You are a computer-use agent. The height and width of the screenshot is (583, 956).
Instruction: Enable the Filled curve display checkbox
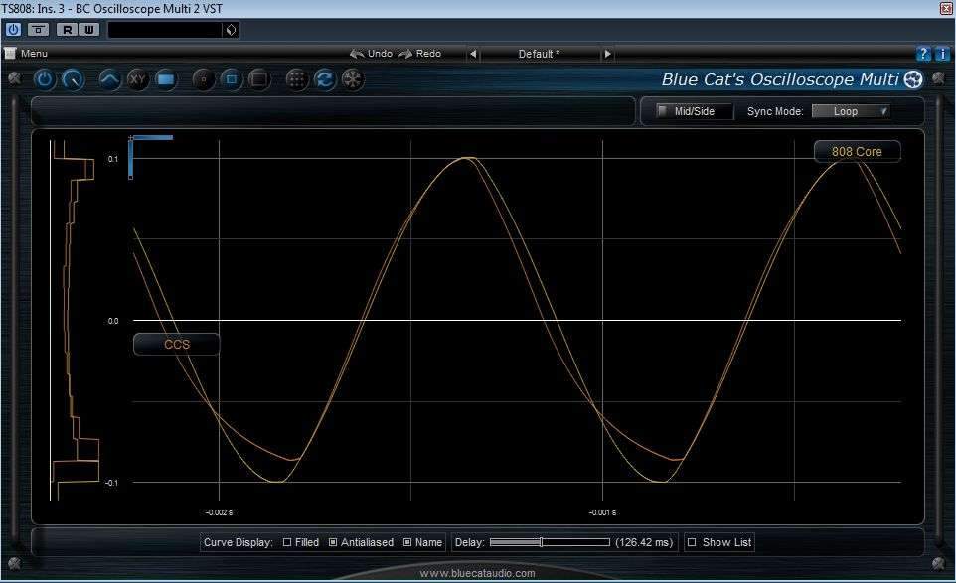point(287,542)
